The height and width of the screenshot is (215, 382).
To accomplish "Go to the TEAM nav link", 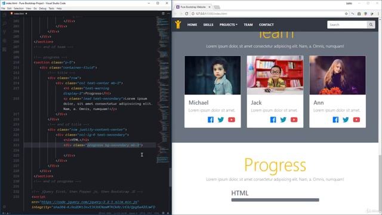I will pos(248,24).
